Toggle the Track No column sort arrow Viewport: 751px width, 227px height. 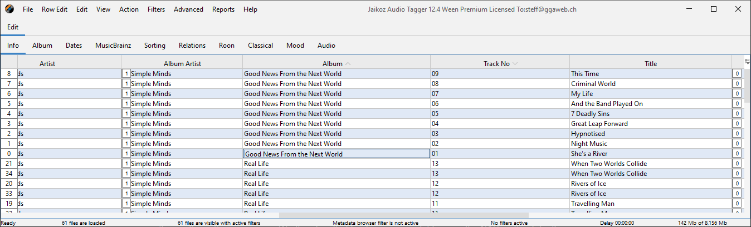(515, 64)
